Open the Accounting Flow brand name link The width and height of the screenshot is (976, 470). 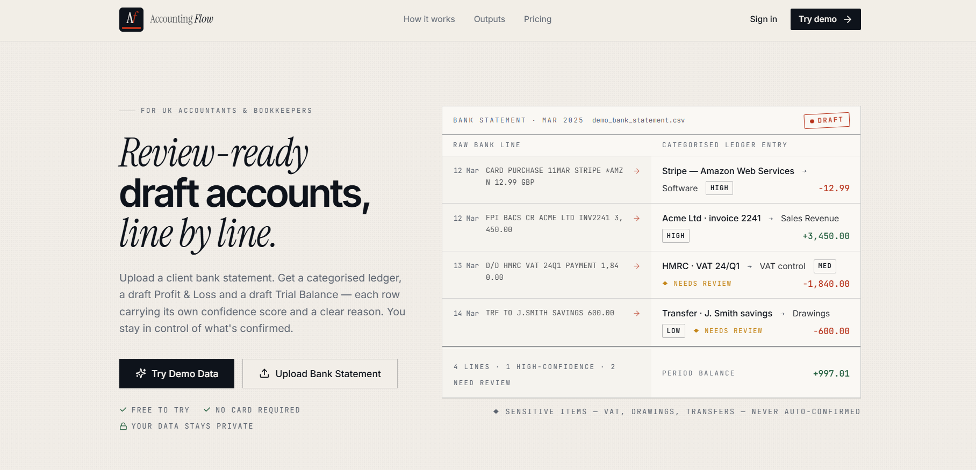click(x=182, y=19)
